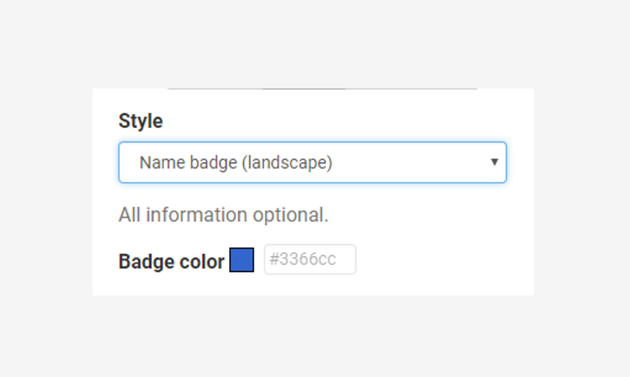Pick a new color via the blue square
The image size is (630, 377).
[241, 260]
